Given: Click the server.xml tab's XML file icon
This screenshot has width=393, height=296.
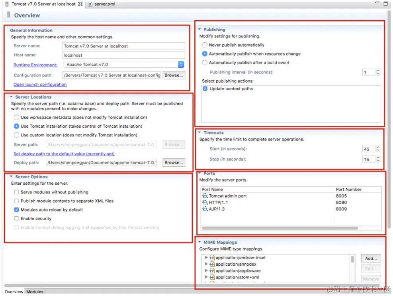Looking at the screenshot, I should pos(90,4).
